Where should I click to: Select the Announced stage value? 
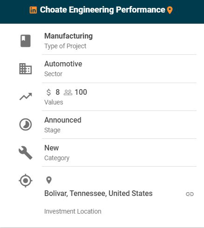(x=63, y=120)
